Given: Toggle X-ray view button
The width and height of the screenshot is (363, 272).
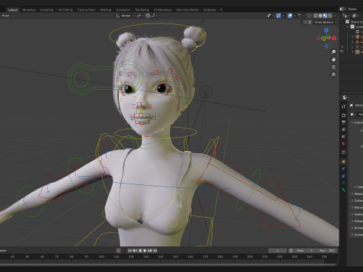Looking at the screenshot, I should pos(309,16).
